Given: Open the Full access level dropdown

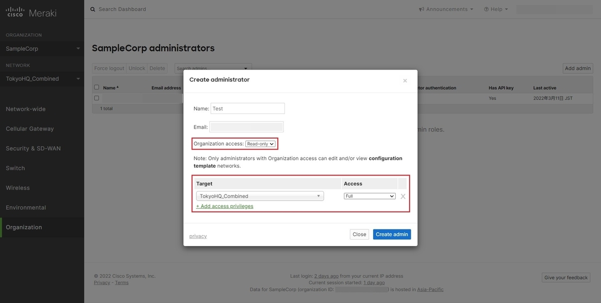Looking at the screenshot, I should tap(370, 196).
